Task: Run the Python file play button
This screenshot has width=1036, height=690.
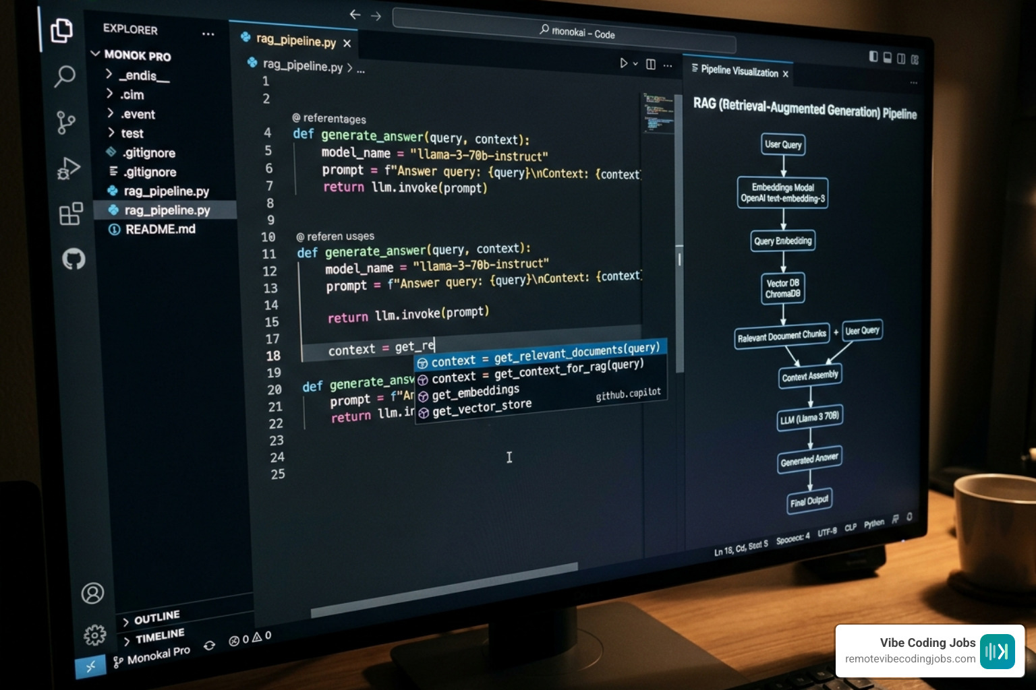Action: (x=624, y=63)
